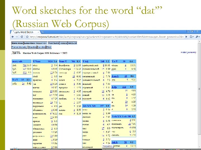Open the Hlavní strana menu item
Screen dimensions: 201x150
[x=17, y=43]
